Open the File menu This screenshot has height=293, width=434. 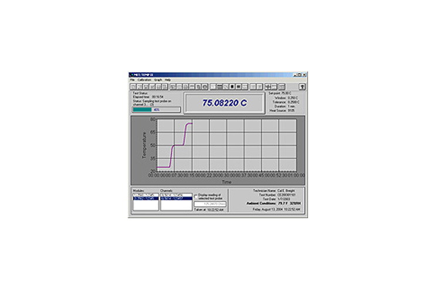(133, 80)
